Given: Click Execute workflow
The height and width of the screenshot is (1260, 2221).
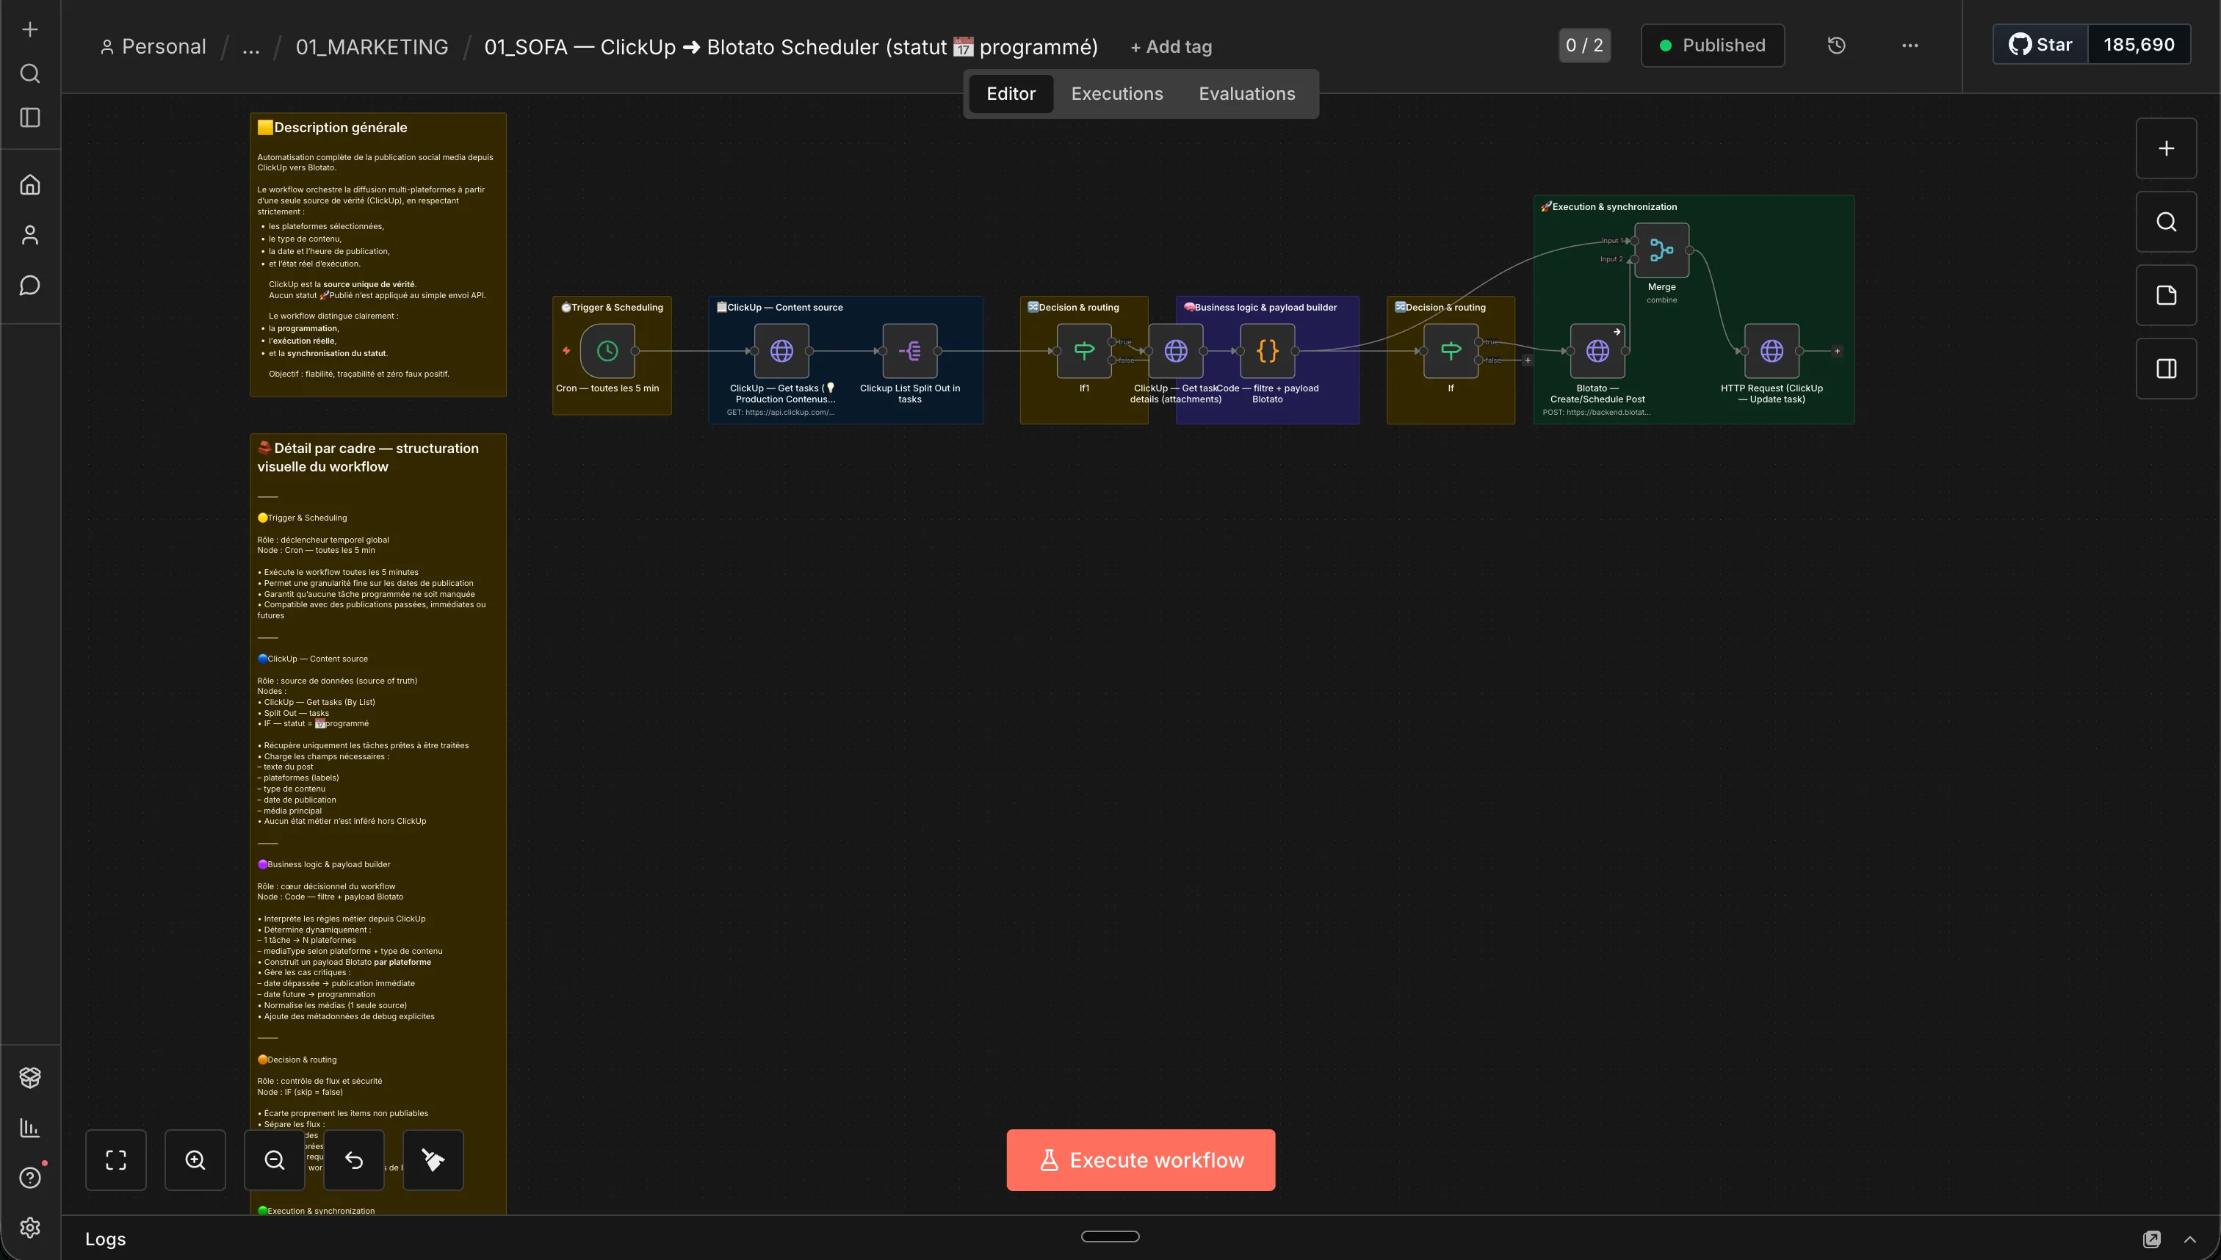Looking at the screenshot, I should point(1141,1160).
